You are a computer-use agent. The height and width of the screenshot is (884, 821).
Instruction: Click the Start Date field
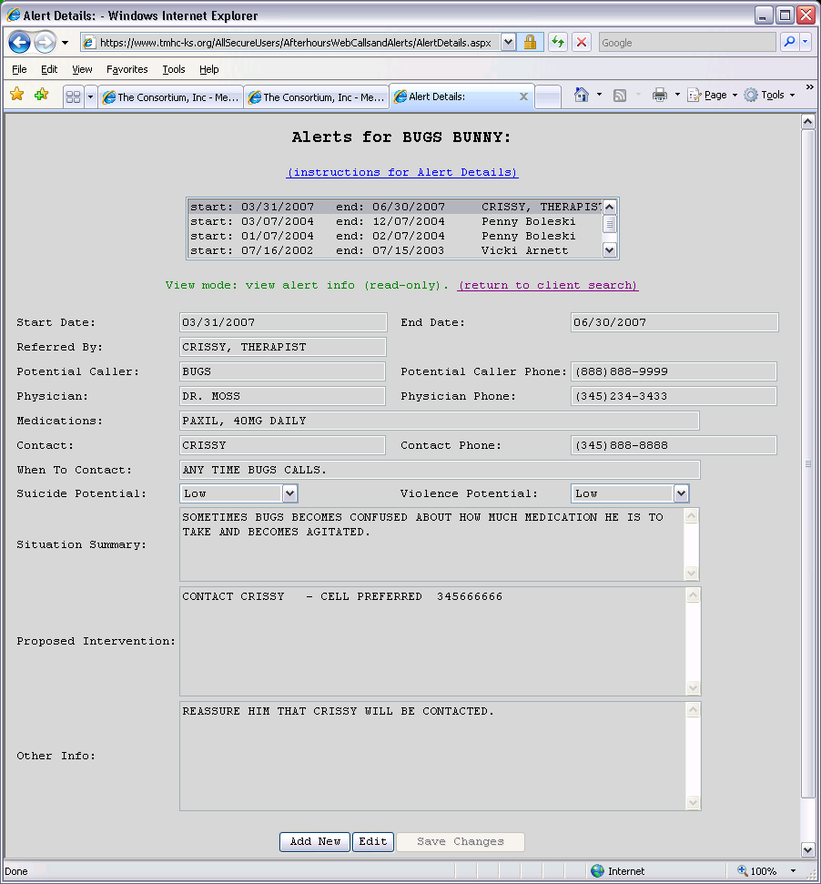[x=283, y=322]
